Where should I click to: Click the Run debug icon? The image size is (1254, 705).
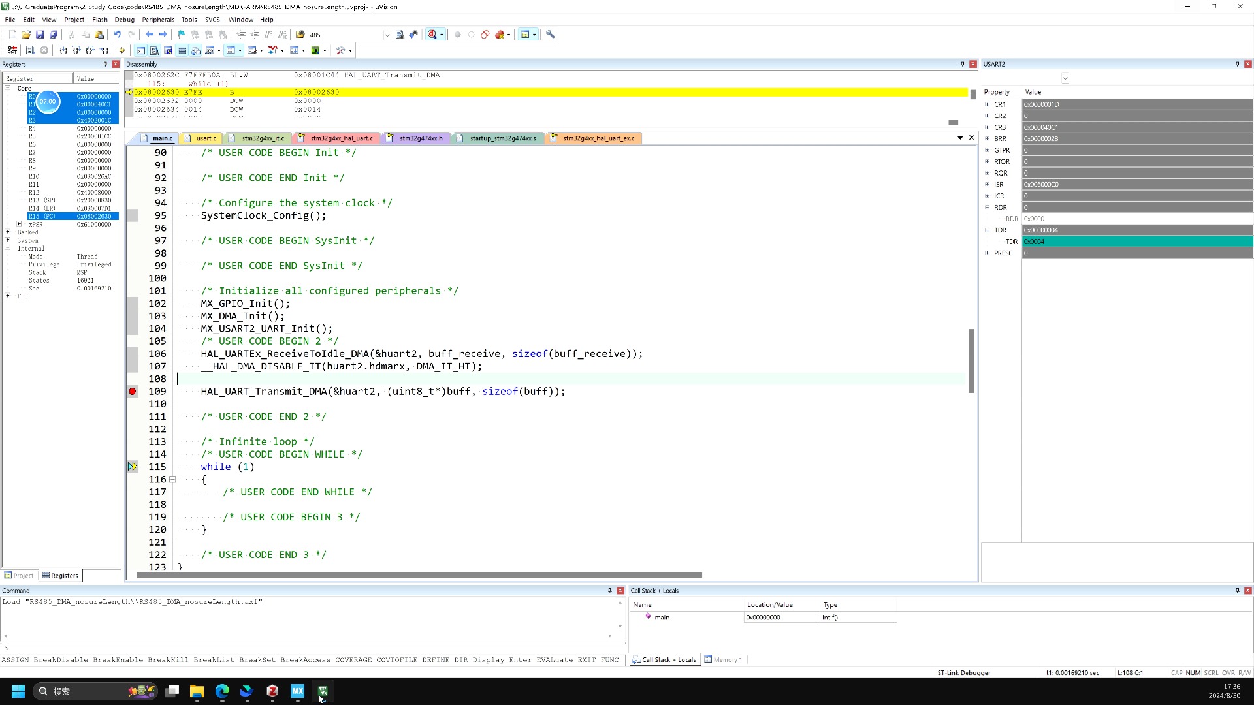click(30, 50)
